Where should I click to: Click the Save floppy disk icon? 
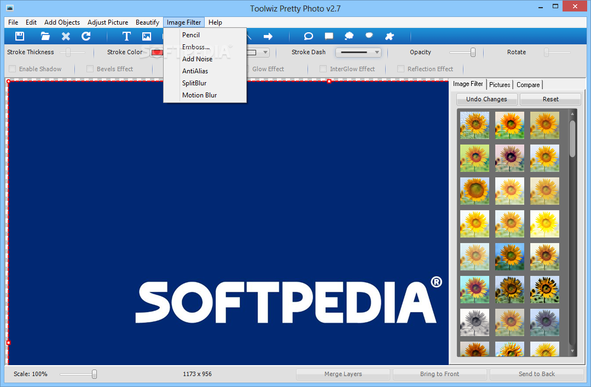(x=20, y=36)
